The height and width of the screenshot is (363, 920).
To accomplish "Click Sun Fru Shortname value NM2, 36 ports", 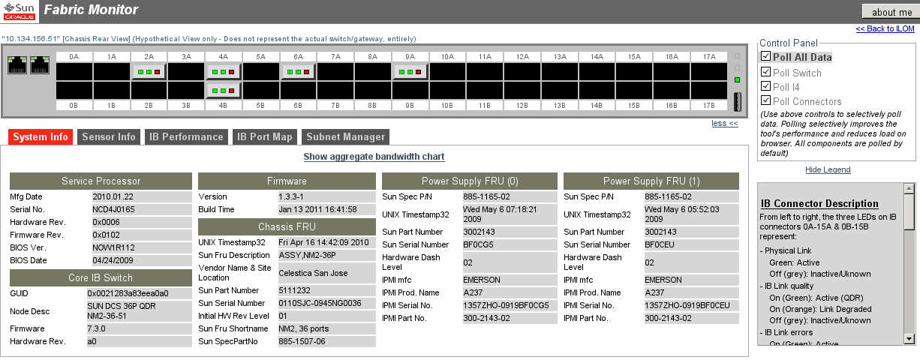I will (326, 328).
